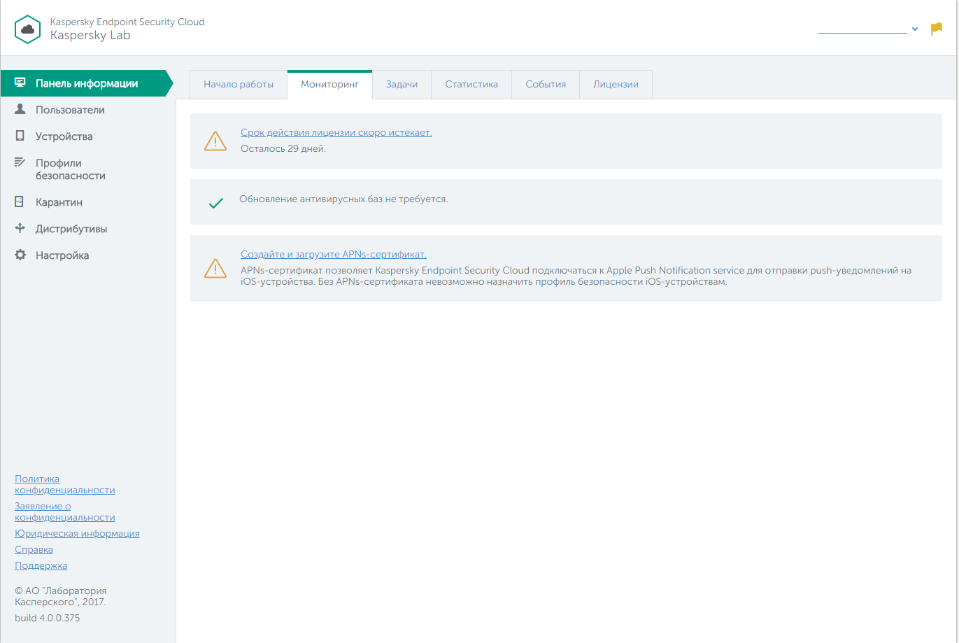
Task: Switch to the Начало работы tab
Action: (x=239, y=85)
